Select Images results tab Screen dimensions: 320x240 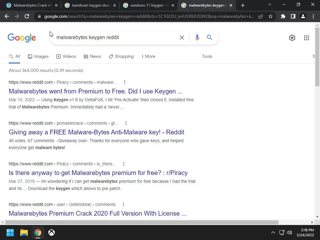tap(38, 57)
